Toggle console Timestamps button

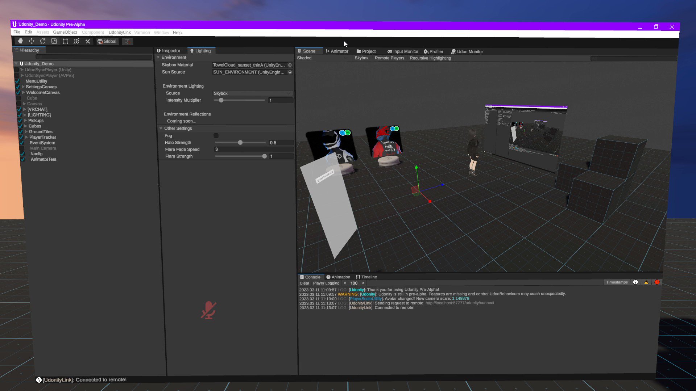tap(617, 282)
